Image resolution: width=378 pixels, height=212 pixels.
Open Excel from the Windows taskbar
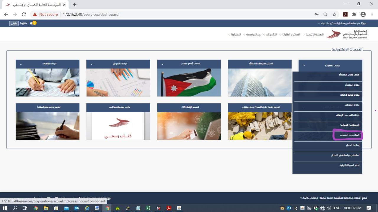[148, 208]
